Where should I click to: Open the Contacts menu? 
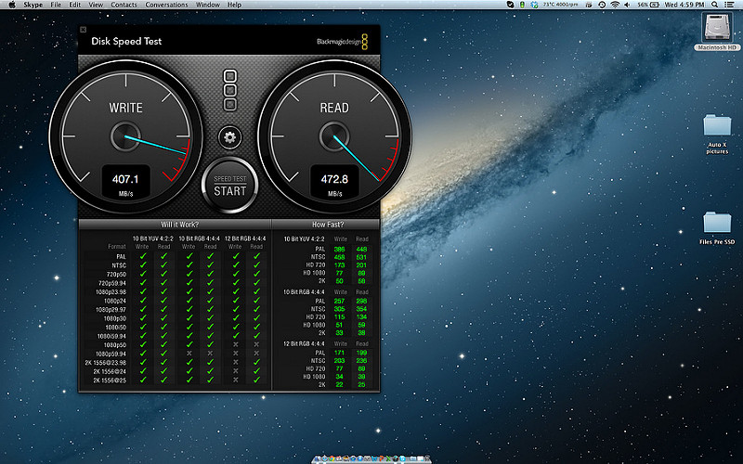(x=124, y=5)
